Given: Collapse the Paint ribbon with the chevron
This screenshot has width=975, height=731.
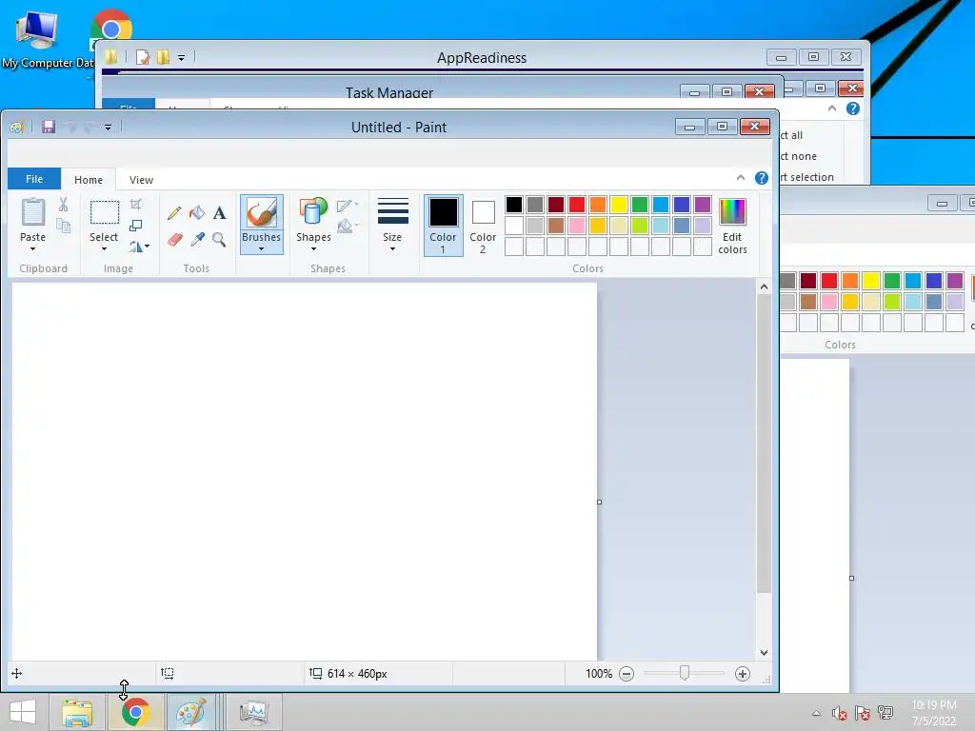Looking at the screenshot, I should pyautogui.click(x=741, y=178).
